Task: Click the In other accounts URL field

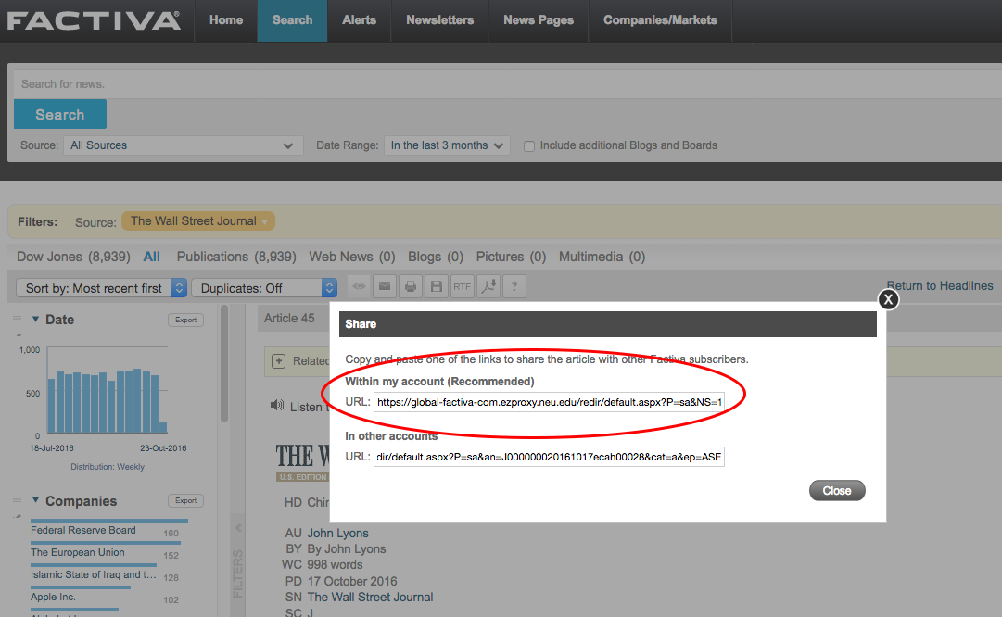Action: coord(549,457)
